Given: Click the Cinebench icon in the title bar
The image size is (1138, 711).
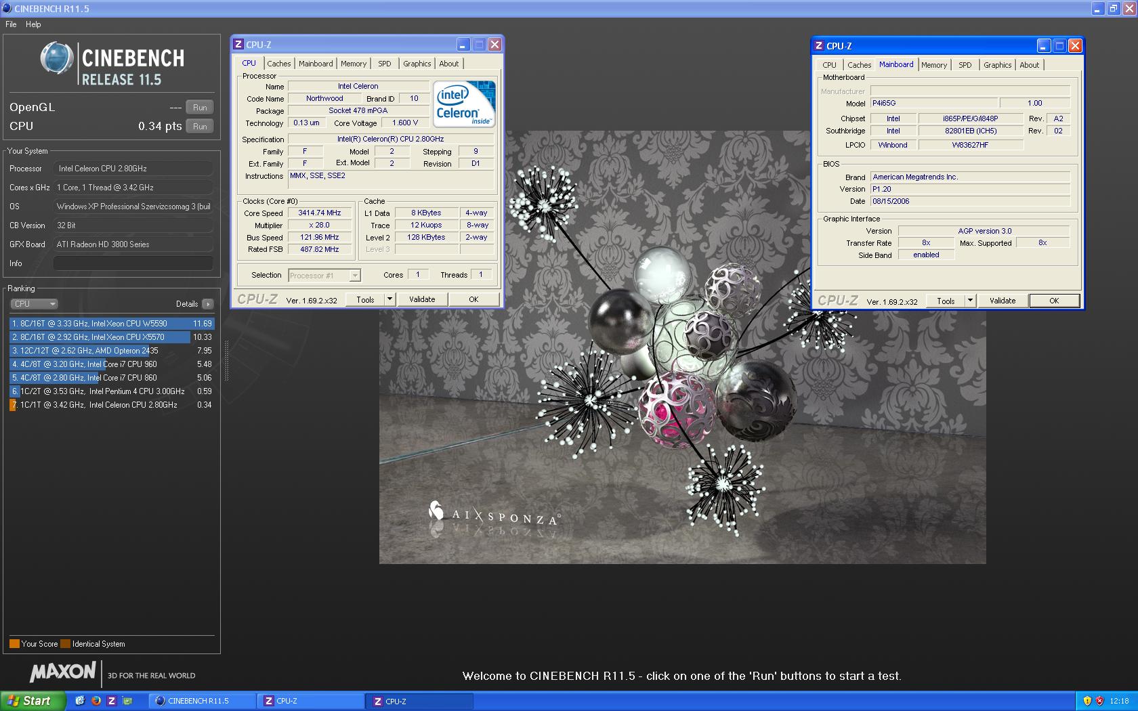Looking at the screenshot, I should (7, 8).
